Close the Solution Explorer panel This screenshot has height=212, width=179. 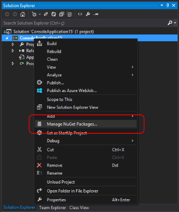(174, 5)
